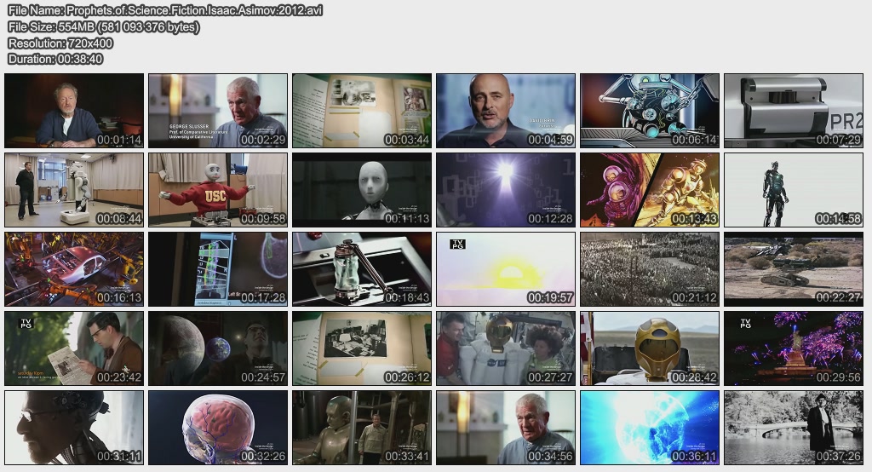The height and width of the screenshot is (472, 872).
Task: Click the fireworks Statue of Liberty frame 00:29:56
Action: click(794, 348)
